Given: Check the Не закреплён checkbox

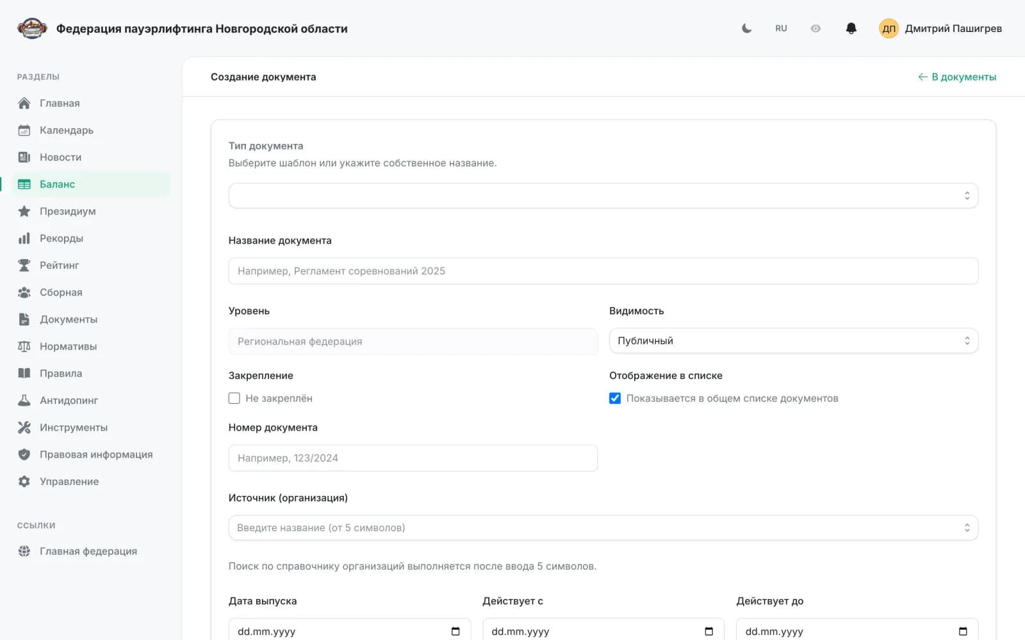Looking at the screenshot, I should [x=234, y=398].
